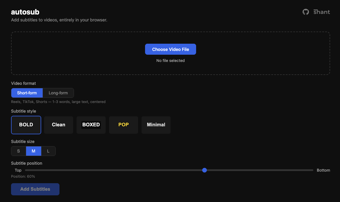340x202 pixels.
Task: Select the POP subtitle style
Action: pyautogui.click(x=123, y=125)
